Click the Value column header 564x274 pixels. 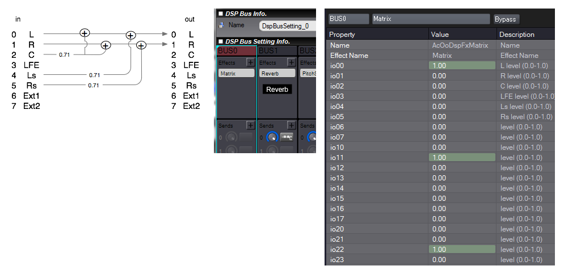(462, 35)
